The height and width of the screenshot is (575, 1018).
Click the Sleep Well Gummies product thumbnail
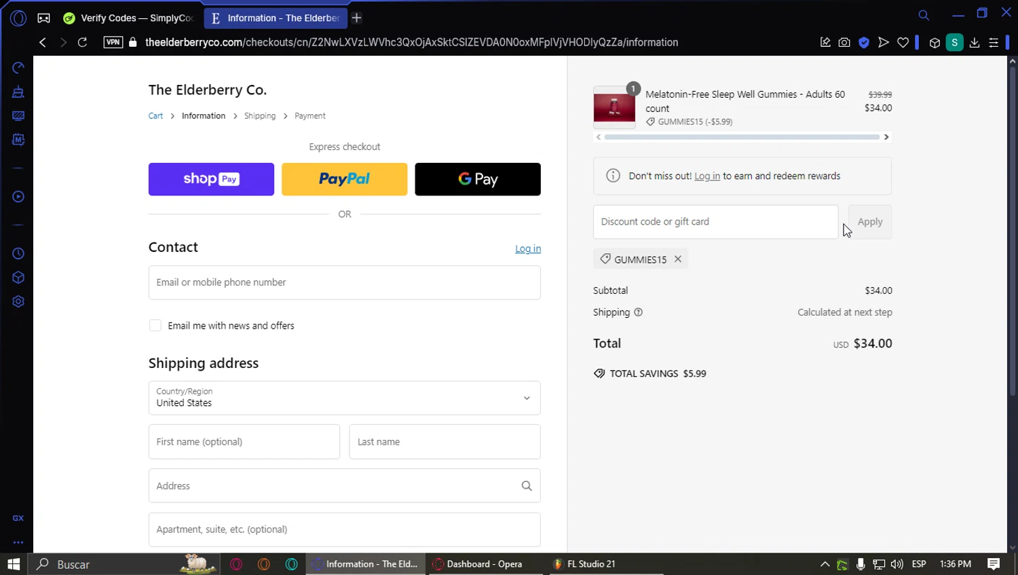614,107
